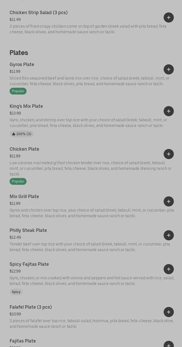Viewport: 182px width, 347px height.
Task: Add King's Mix Plate with plus button
Action: (169, 111)
